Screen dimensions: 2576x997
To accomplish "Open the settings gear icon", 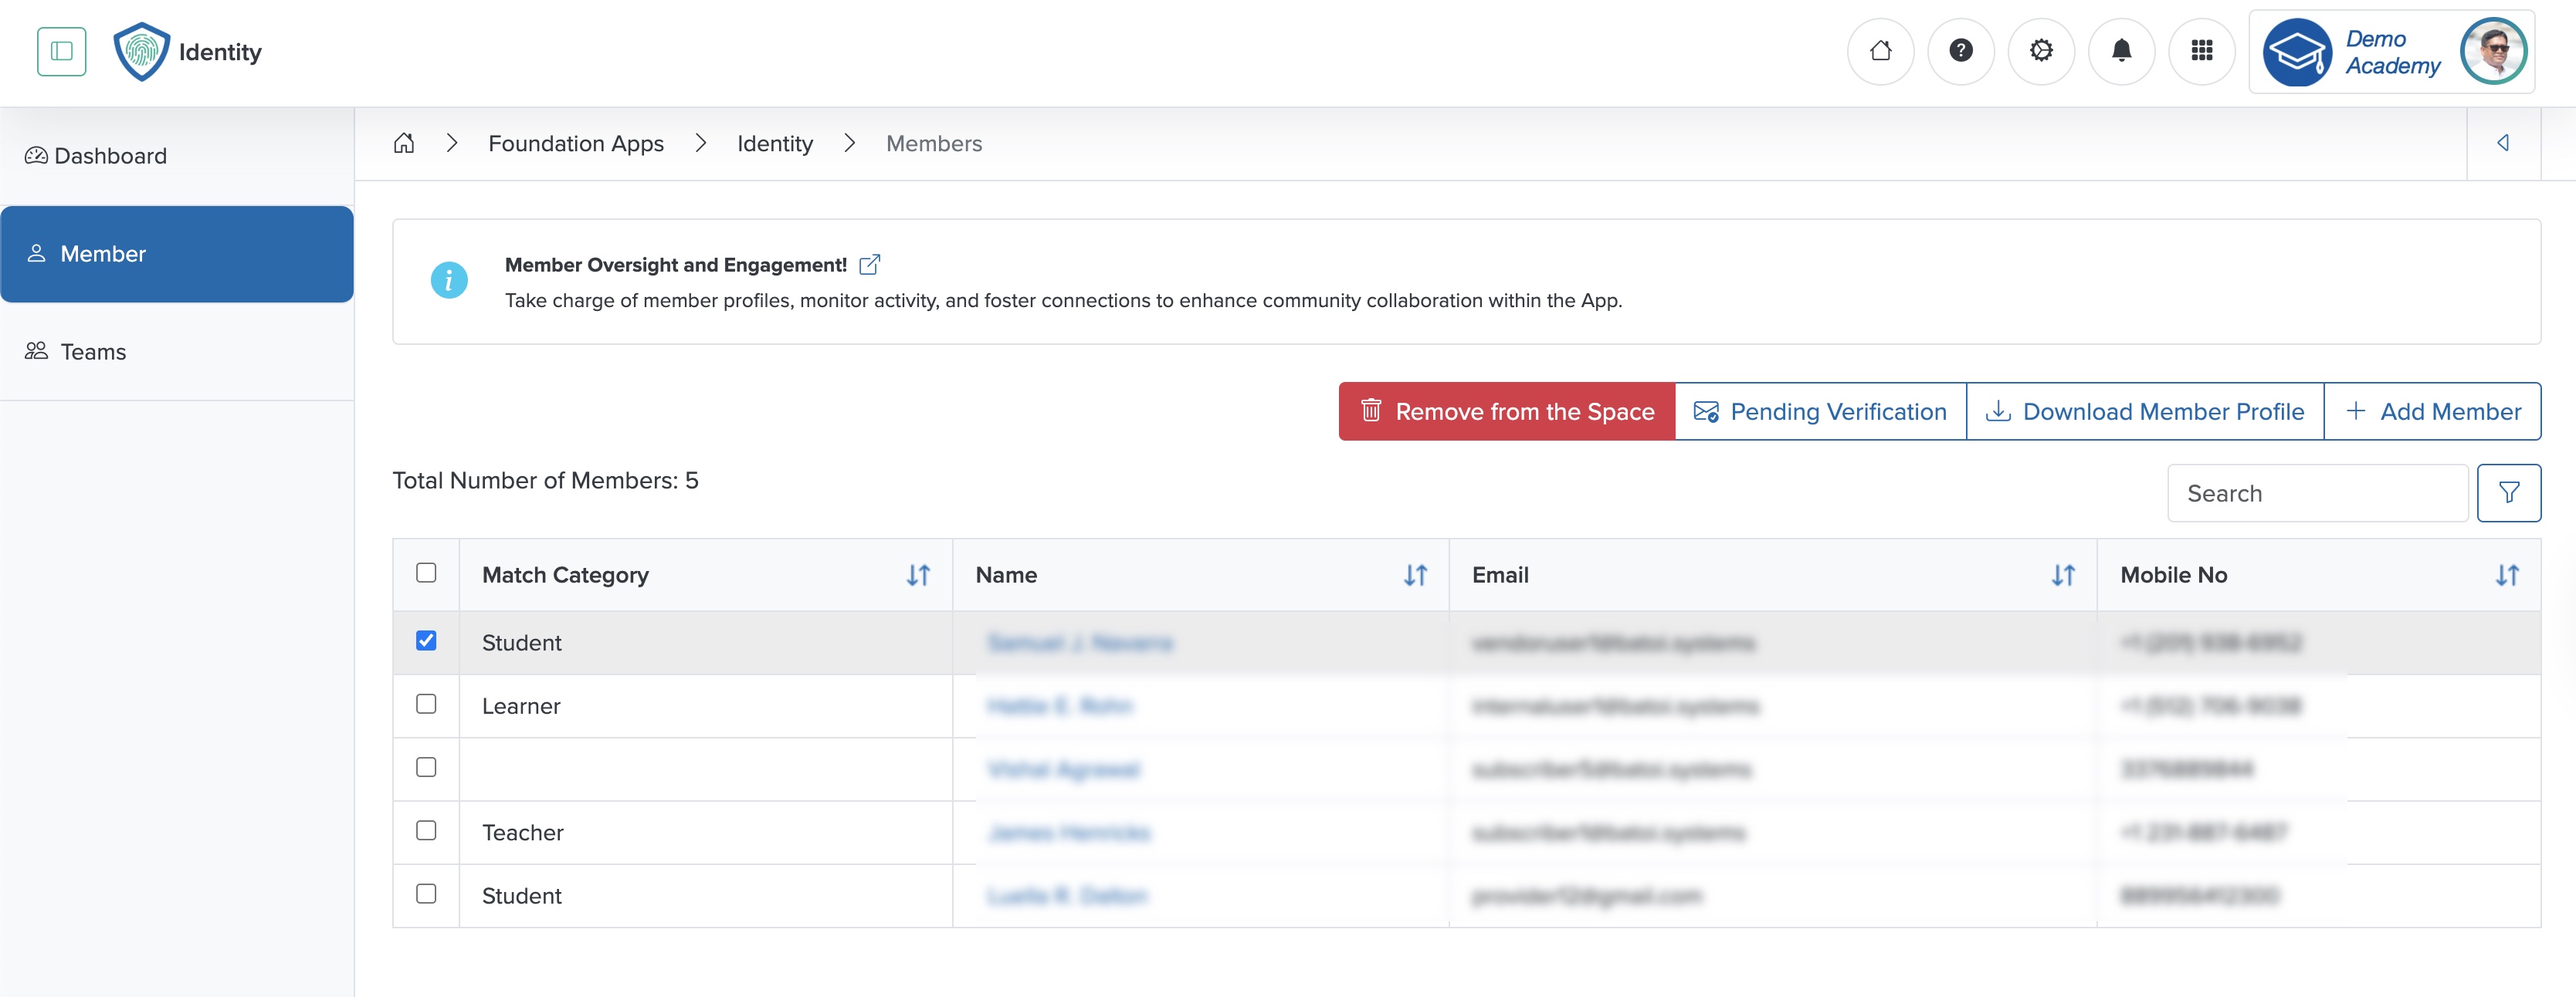I will click(x=2041, y=51).
